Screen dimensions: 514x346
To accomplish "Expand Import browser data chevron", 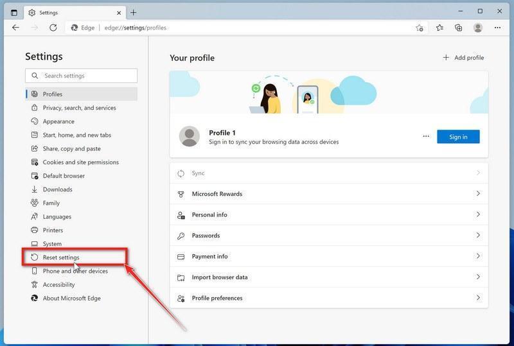I will [478, 277].
